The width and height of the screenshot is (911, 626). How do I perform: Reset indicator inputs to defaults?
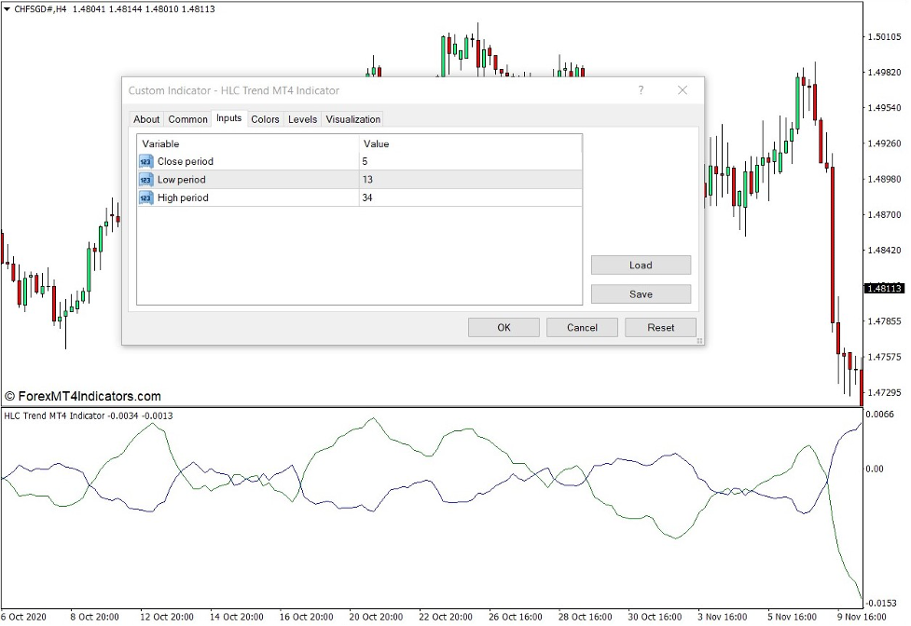click(660, 327)
